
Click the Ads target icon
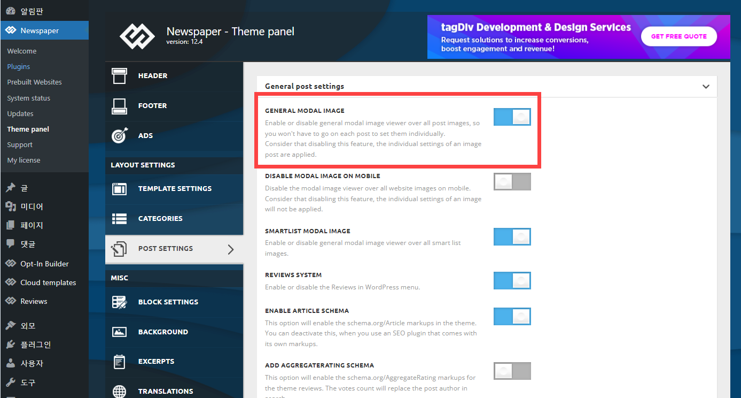coord(119,136)
